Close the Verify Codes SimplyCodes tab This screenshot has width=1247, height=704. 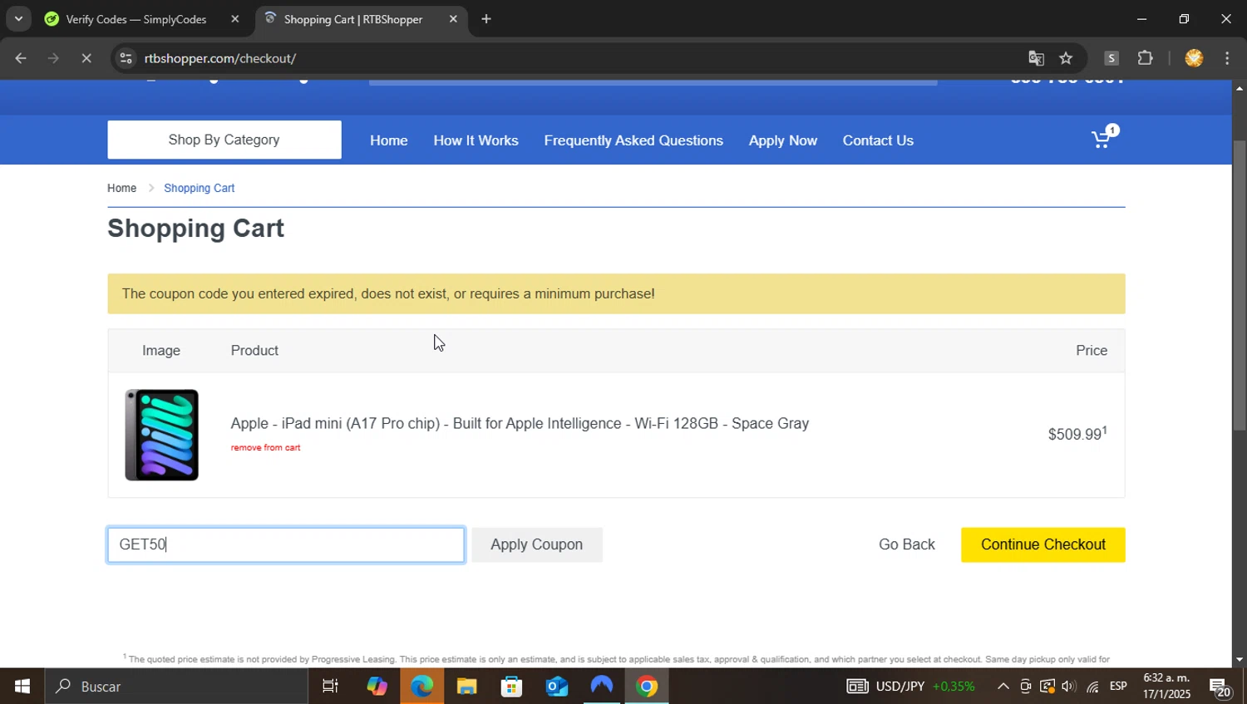coord(234,19)
